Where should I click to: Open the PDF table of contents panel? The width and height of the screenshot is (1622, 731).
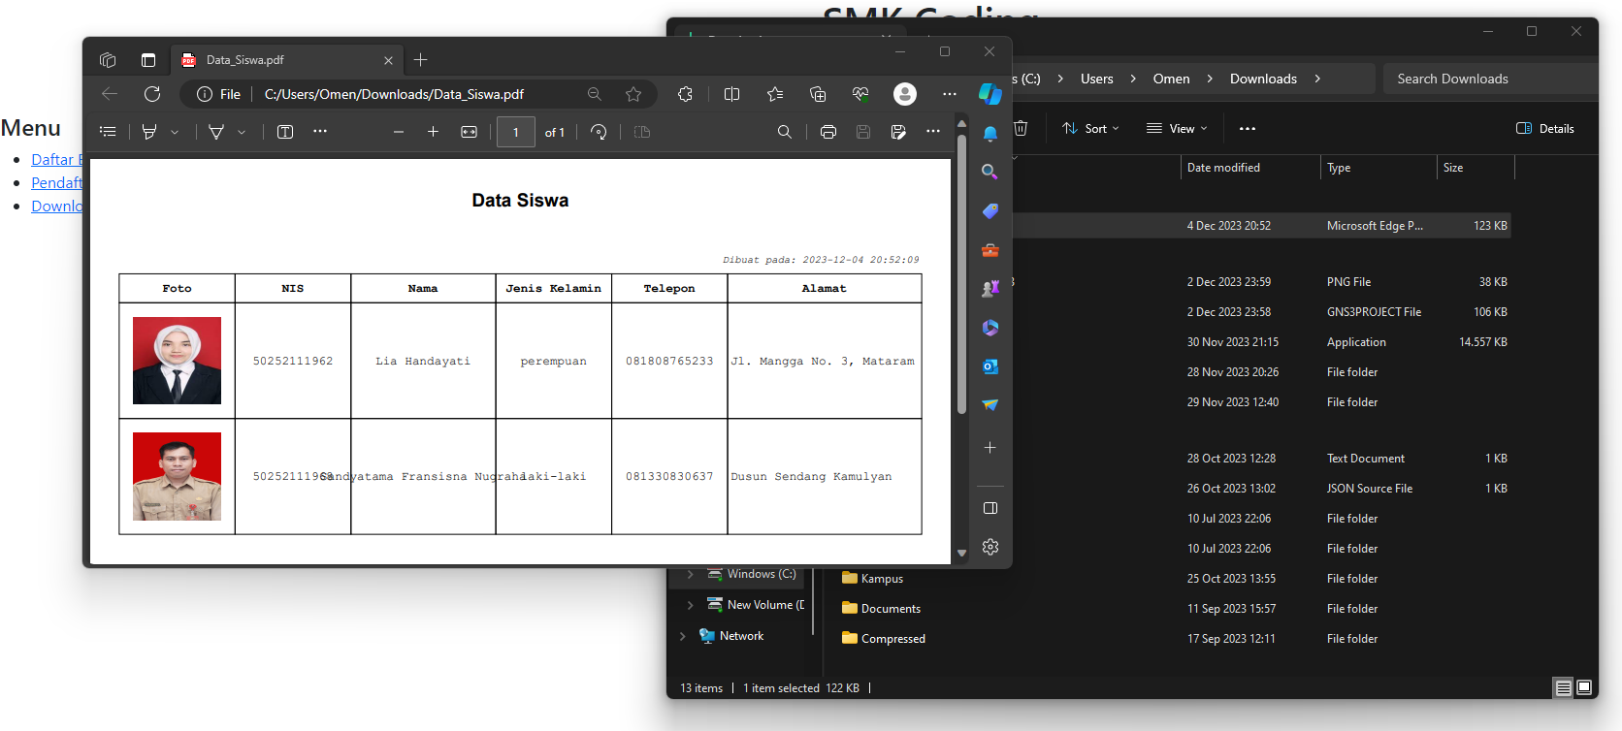click(108, 132)
